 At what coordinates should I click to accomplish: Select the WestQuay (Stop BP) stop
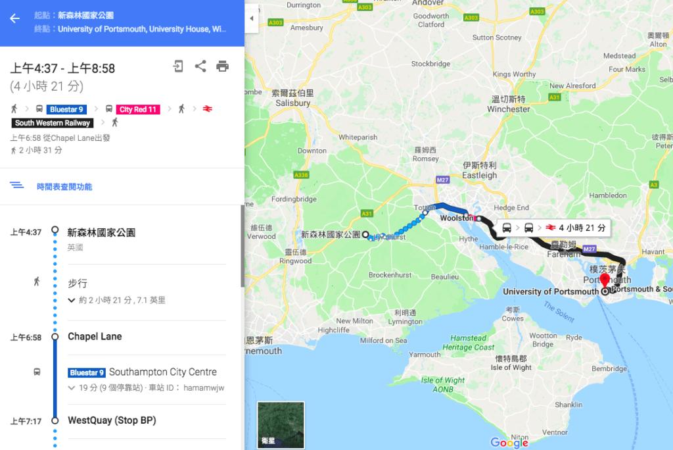[x=112, y=420]
